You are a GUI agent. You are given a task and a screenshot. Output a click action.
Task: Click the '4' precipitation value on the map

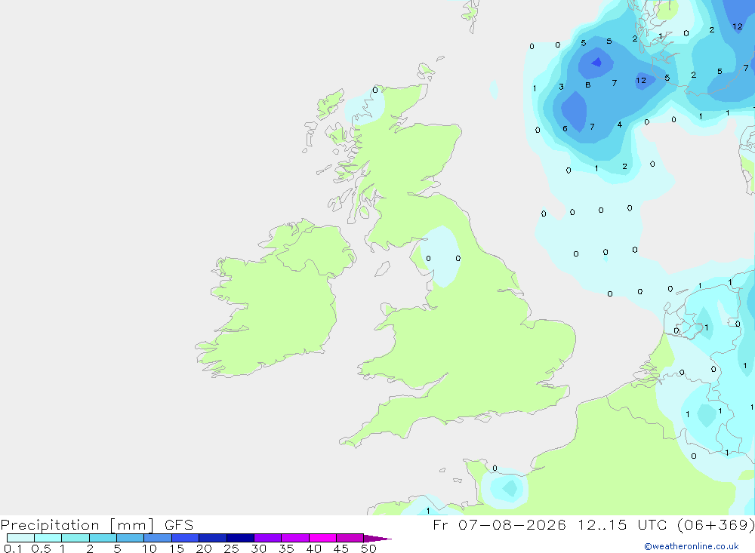620,124
